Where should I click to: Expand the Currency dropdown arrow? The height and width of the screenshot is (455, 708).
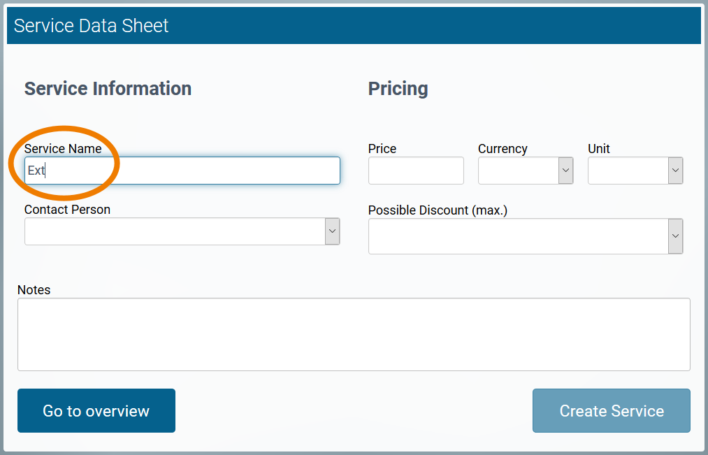[566, 171]
